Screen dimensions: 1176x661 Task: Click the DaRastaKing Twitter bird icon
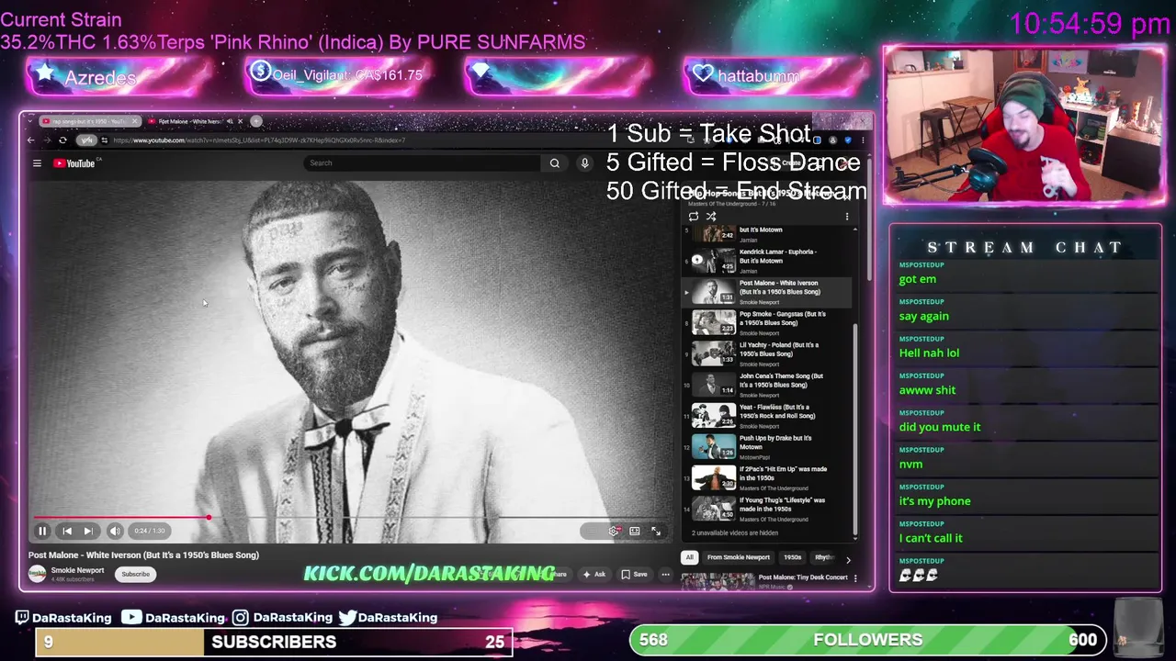click(x=347, y=618)
